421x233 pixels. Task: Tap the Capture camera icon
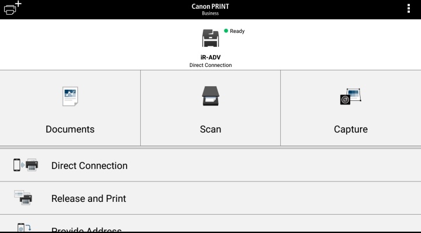[351, 96]
